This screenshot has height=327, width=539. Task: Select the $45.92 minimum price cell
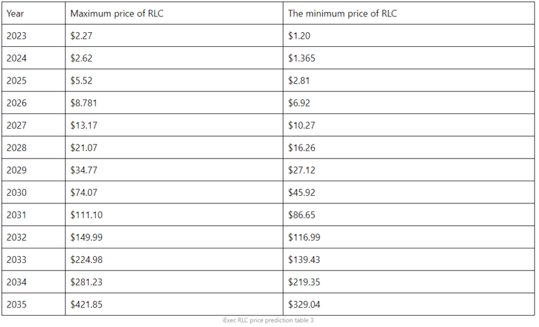409,192
